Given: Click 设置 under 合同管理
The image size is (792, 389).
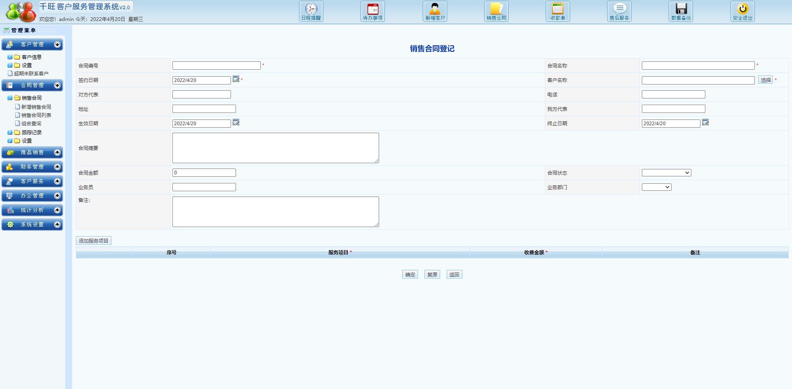Looking at the screenshot, I should [27, 141].
